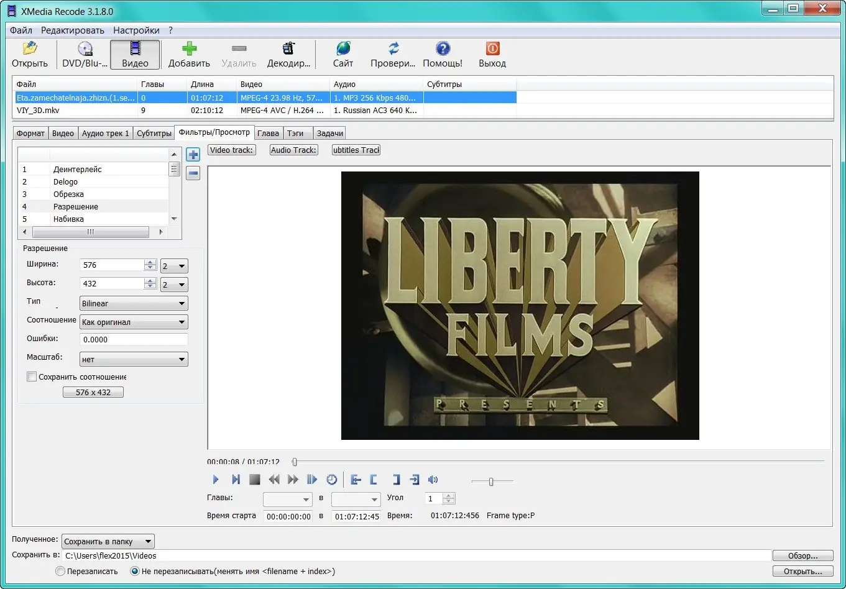Open the DVD/Blu-ray disc source
This screenshot has width=846, height=589.
coord(85,49)
